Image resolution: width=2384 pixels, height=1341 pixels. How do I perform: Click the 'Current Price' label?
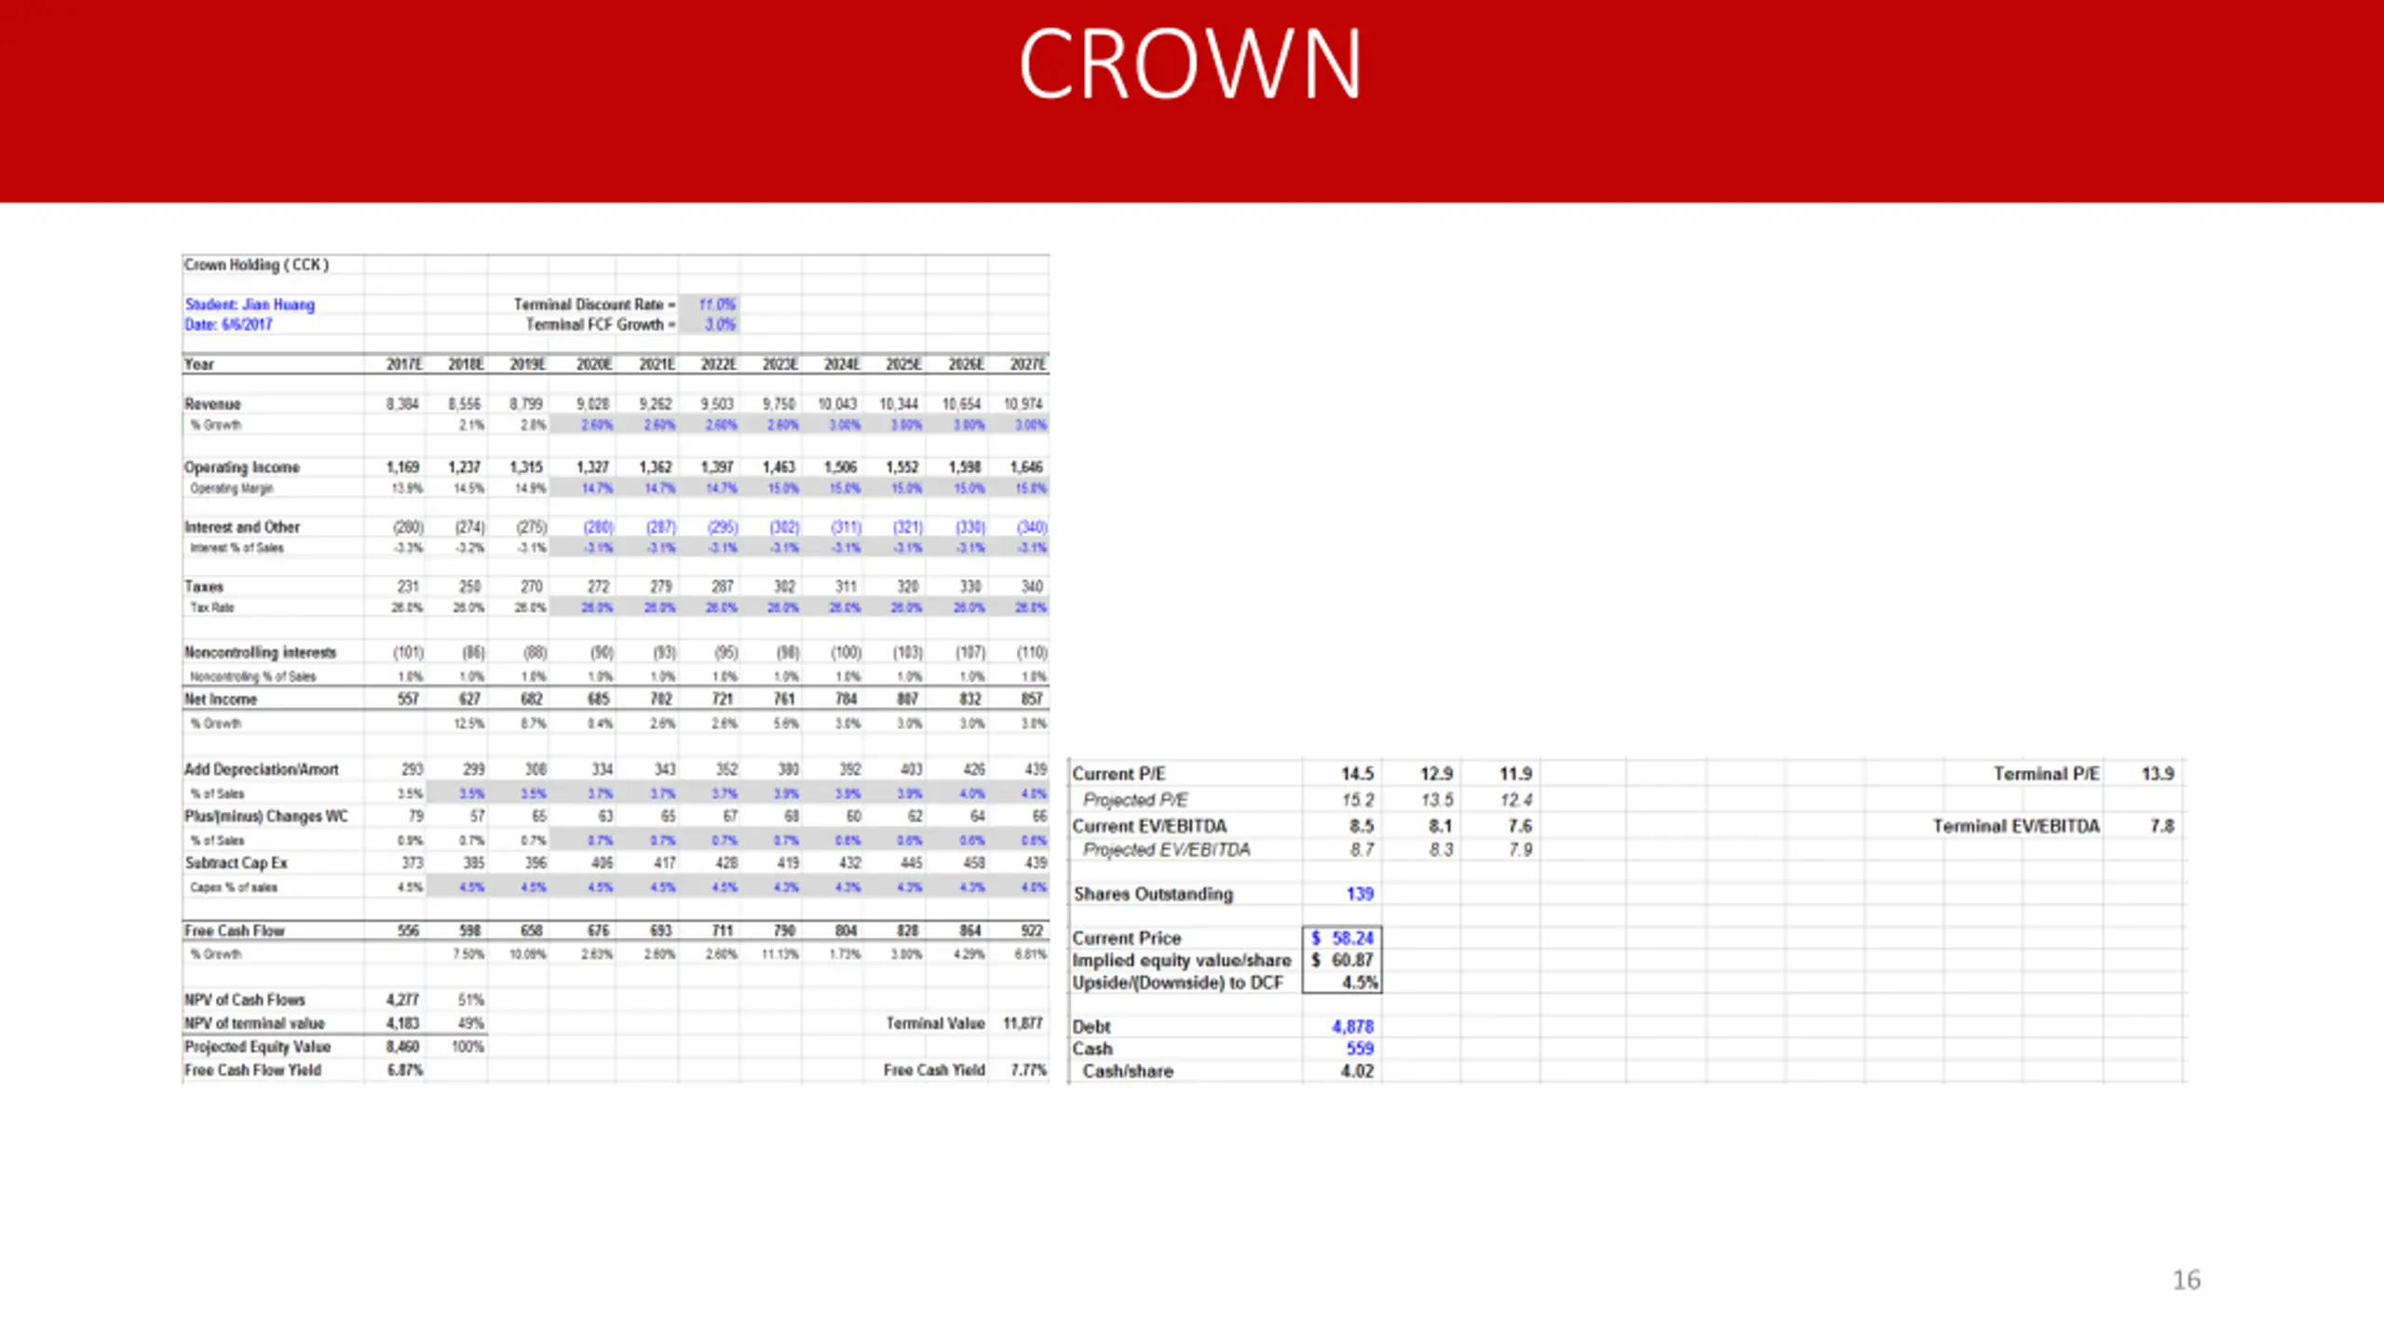click(1126, 938)
